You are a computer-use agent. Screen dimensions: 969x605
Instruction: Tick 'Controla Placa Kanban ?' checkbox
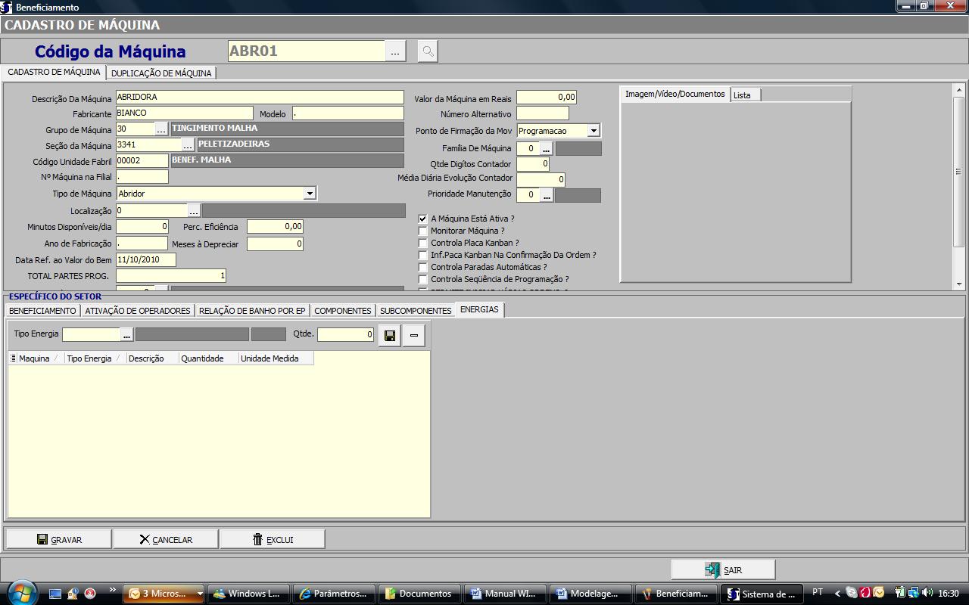[423, 243]
